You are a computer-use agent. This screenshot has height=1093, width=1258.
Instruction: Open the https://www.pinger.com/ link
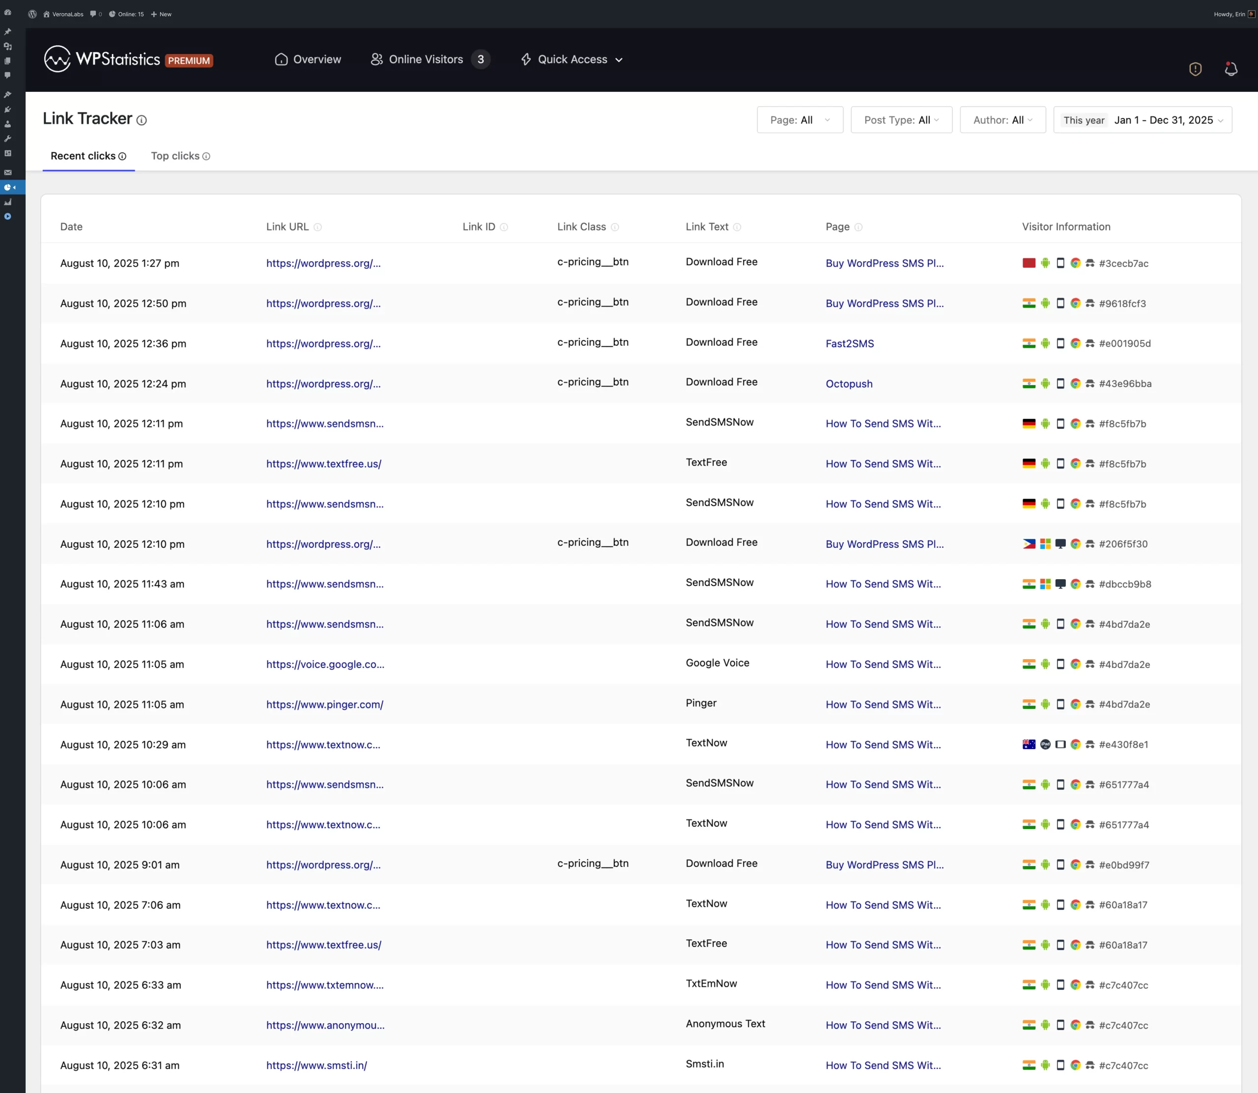(324, 704)
